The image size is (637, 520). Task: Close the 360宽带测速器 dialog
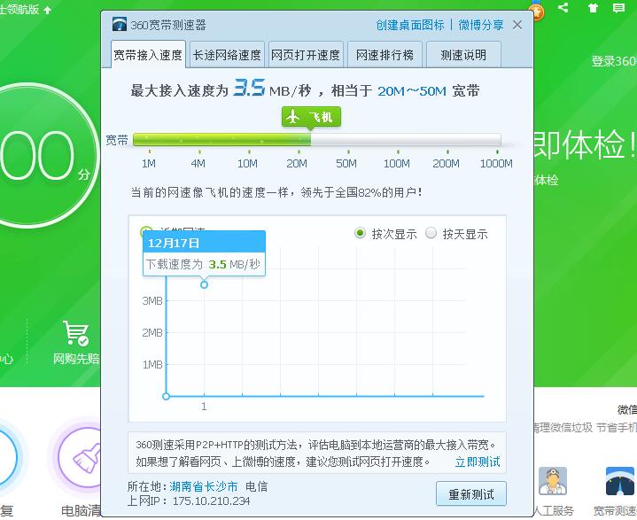tap(517, 25)
